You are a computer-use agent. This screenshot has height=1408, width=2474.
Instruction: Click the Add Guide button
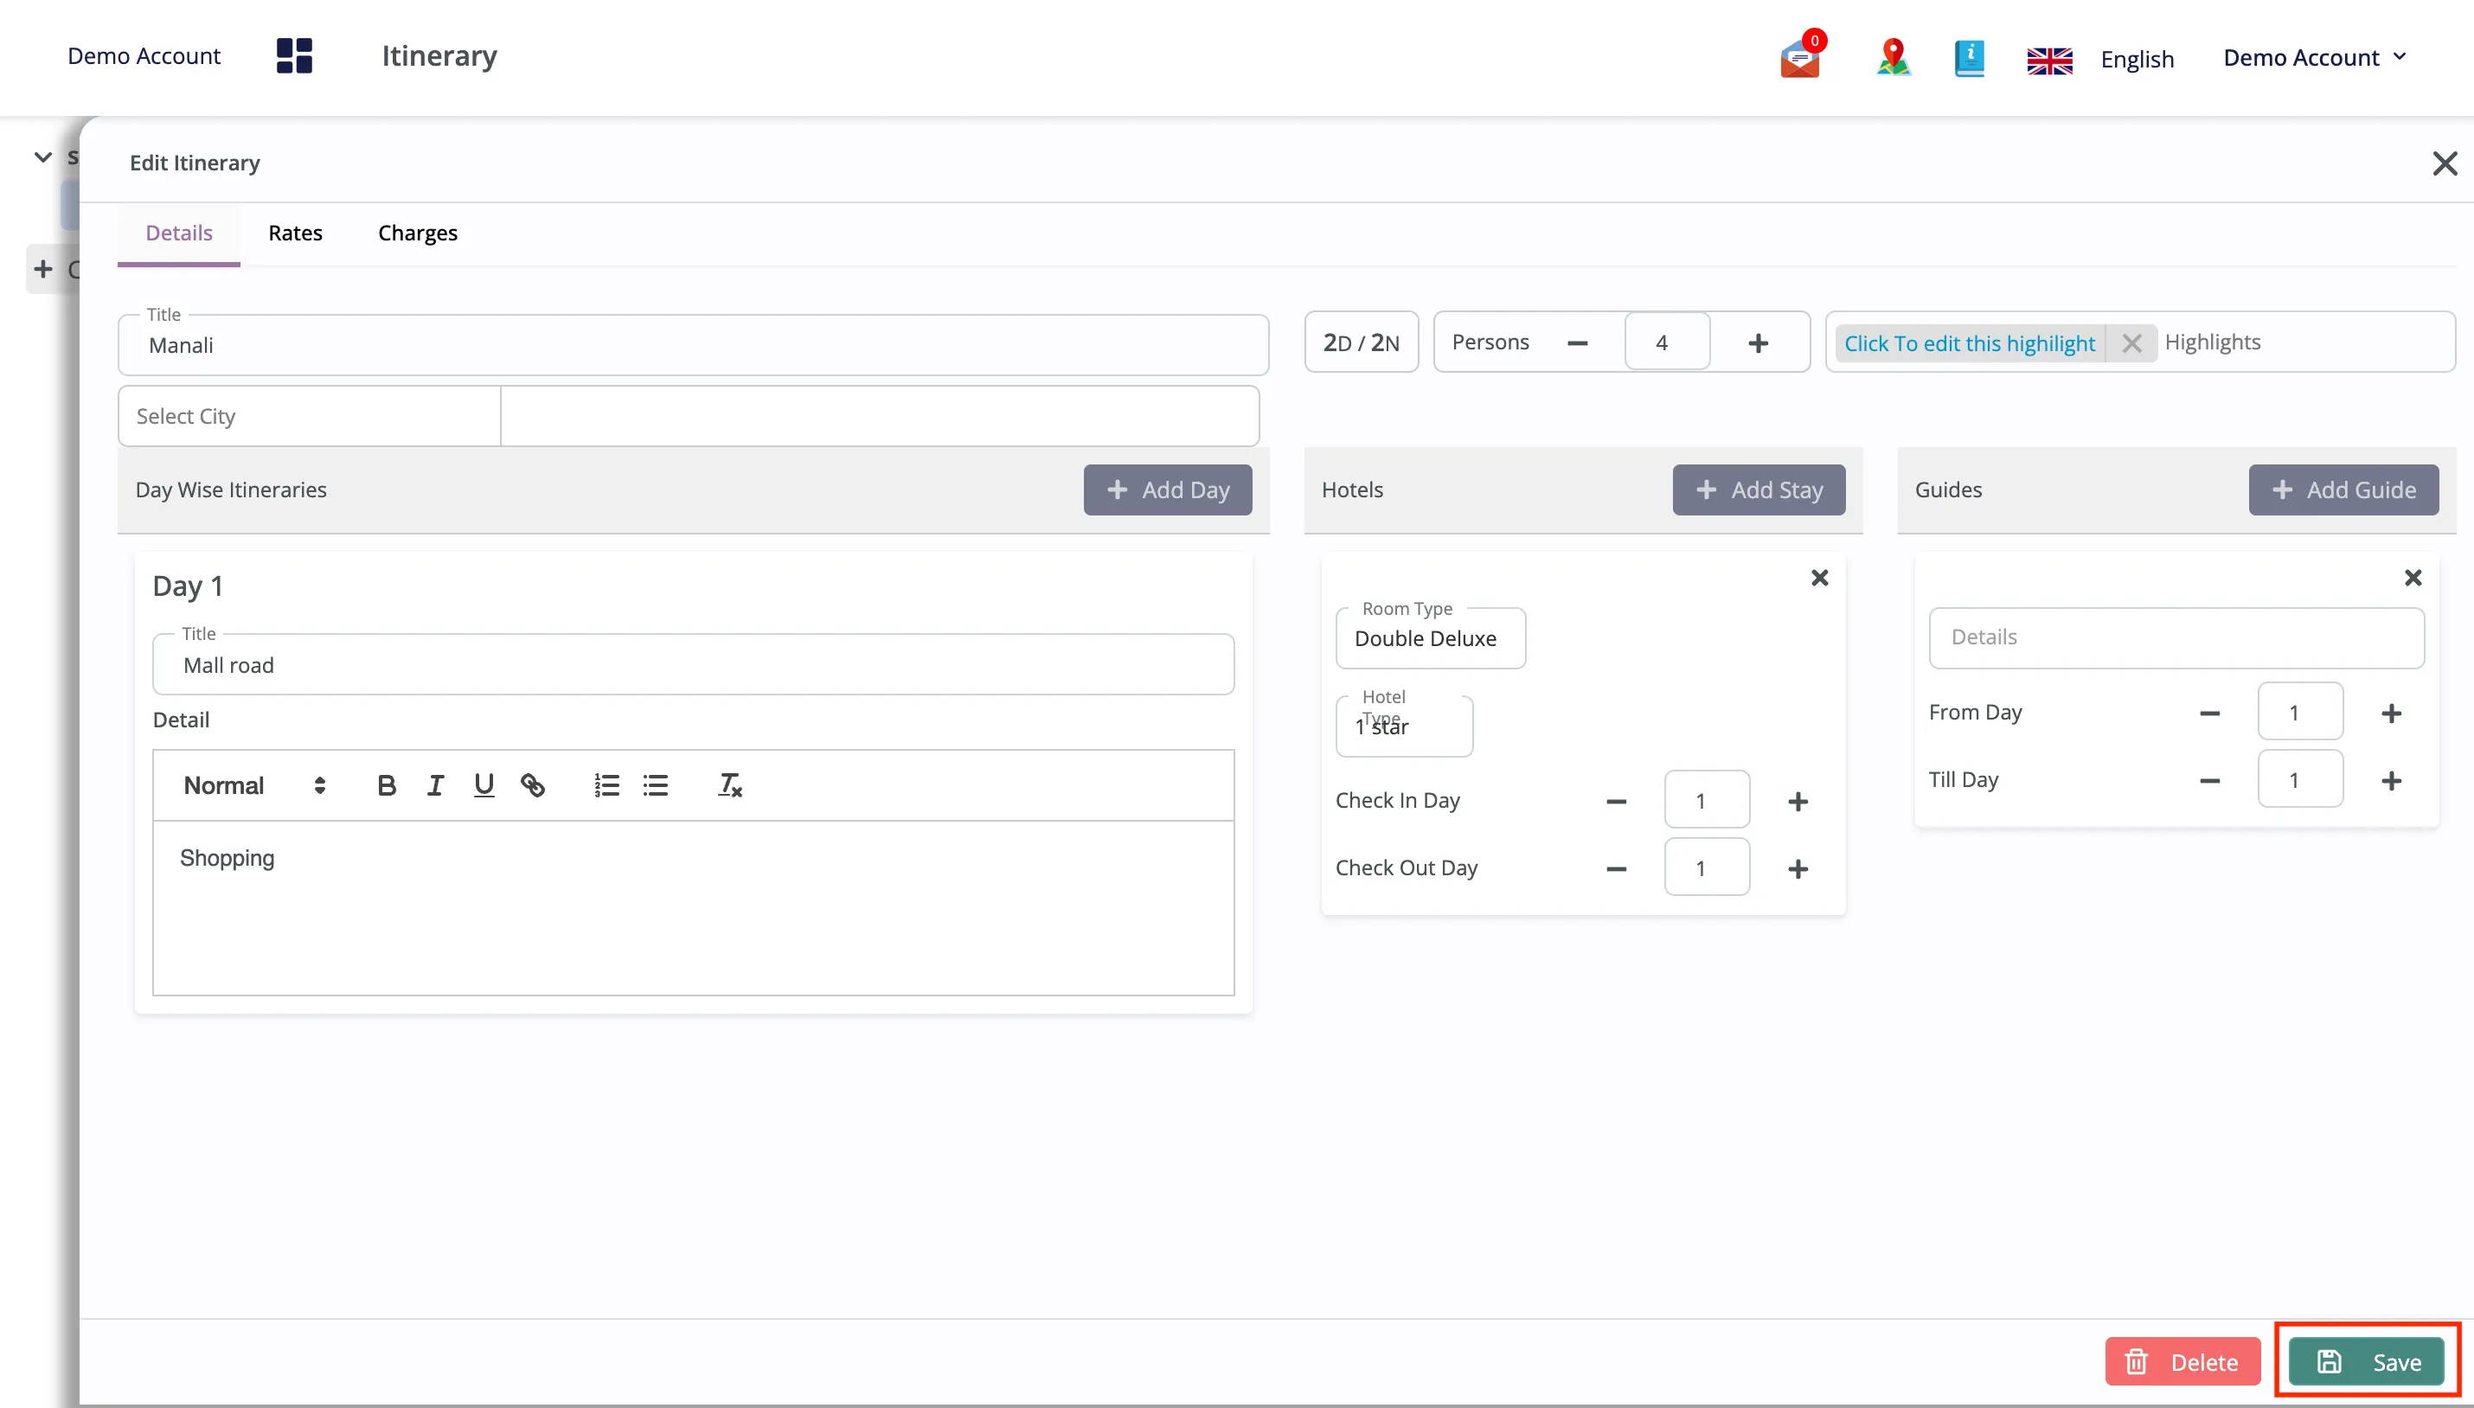2343,490
